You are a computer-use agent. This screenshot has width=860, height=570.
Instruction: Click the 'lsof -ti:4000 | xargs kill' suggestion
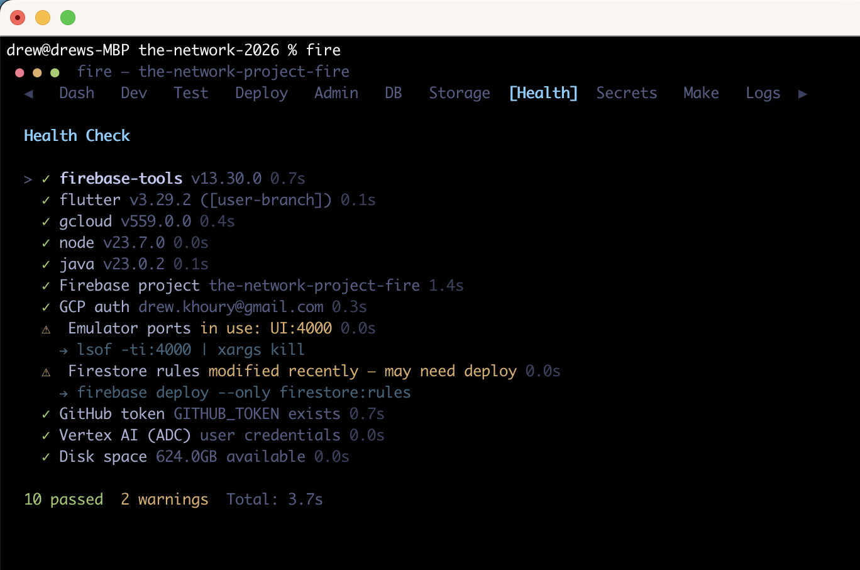[x=190, y=350]
